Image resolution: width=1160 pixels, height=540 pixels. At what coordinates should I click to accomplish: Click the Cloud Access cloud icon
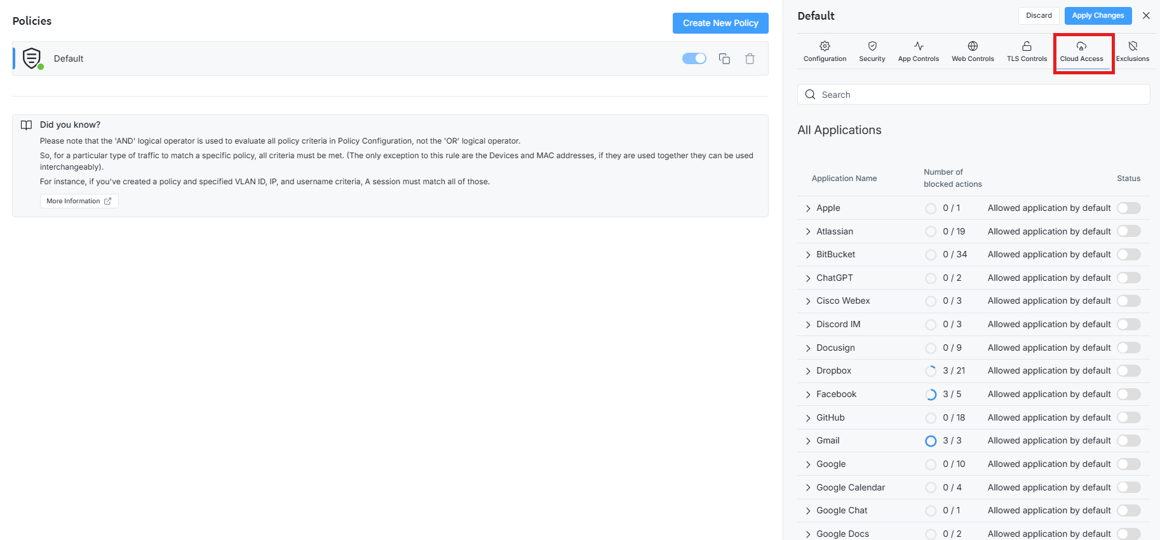pyautogui.click(x=1081, y=46)
